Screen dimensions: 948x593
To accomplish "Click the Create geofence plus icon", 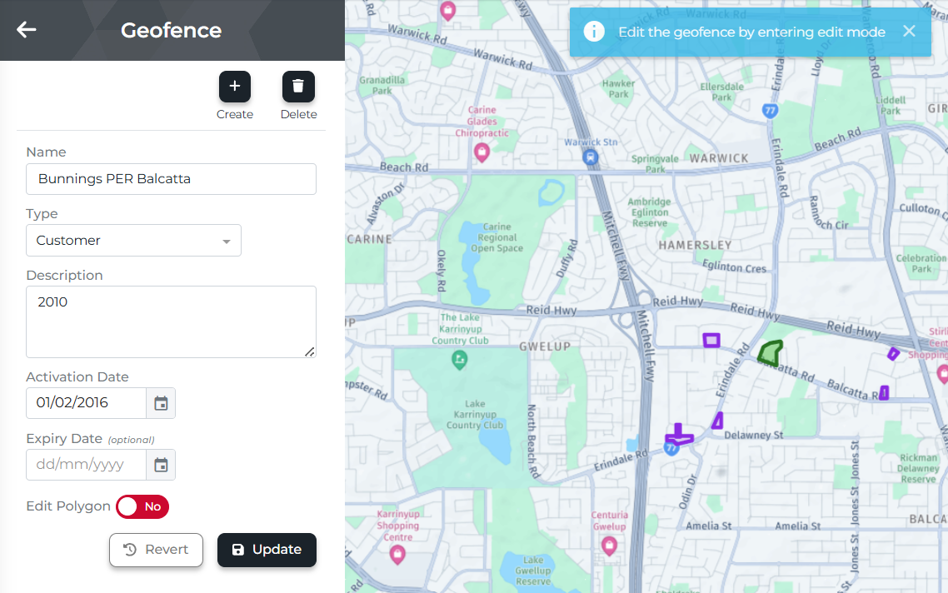I will [235, 87].
